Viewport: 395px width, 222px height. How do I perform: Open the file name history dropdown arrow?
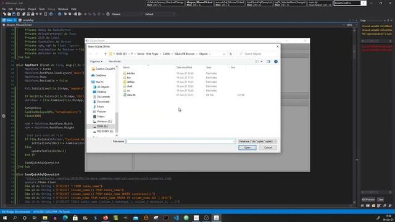click(234, 141)
